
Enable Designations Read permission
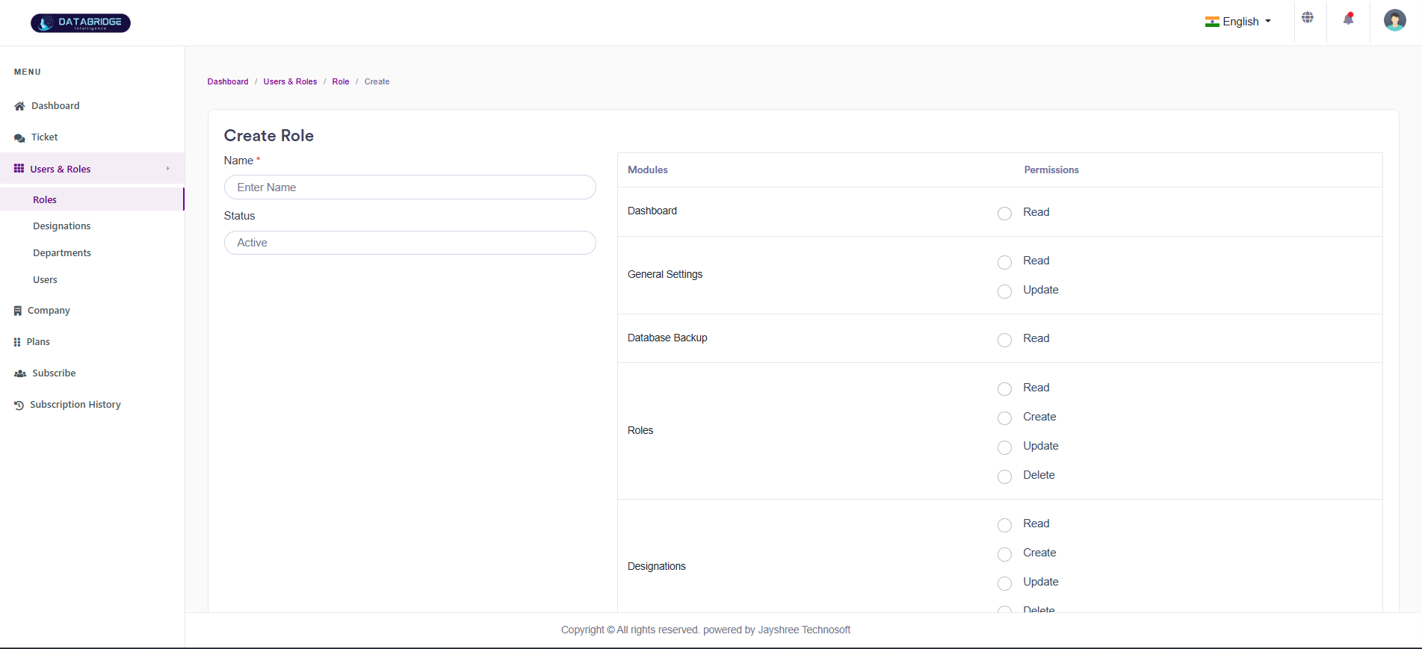click(1005, 525)
